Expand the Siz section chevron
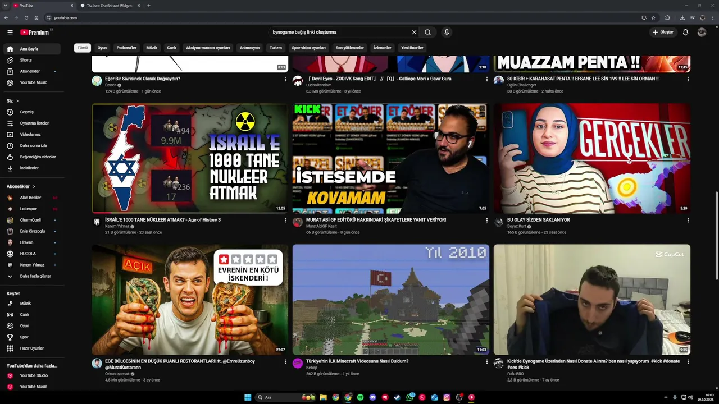This screenshot has height=404, width=719. 17,101
